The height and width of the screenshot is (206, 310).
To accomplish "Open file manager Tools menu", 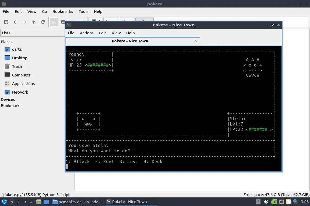I will (83, 12).
